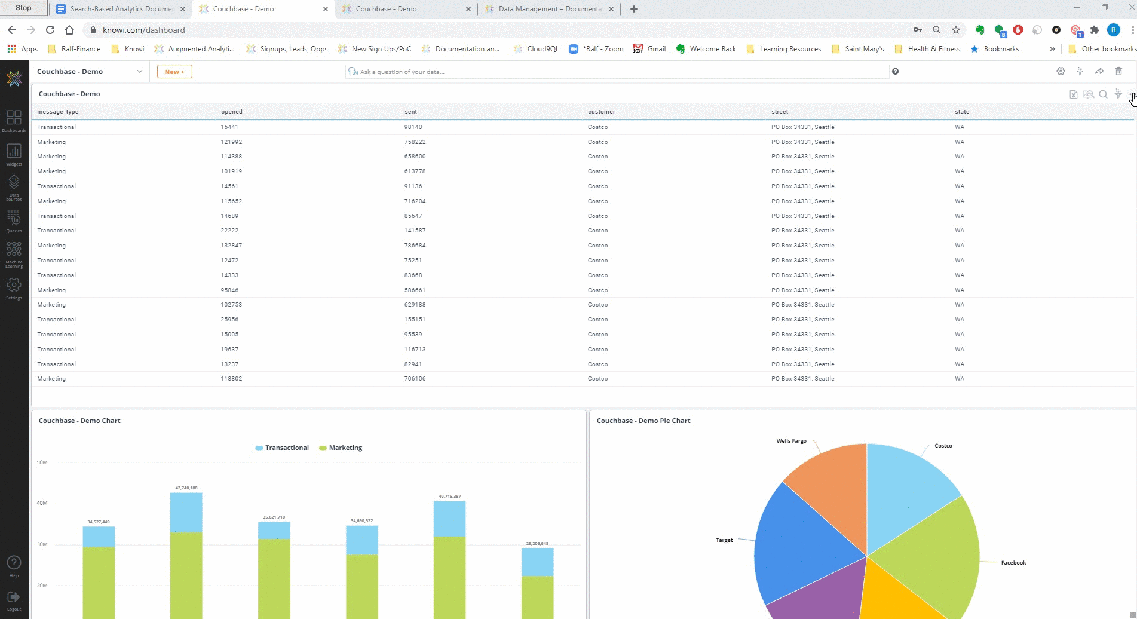Viewport: 1137px width, 619px height.
Task: Open Machine Learning in the sidebar
Action: (x=14, y=255)
